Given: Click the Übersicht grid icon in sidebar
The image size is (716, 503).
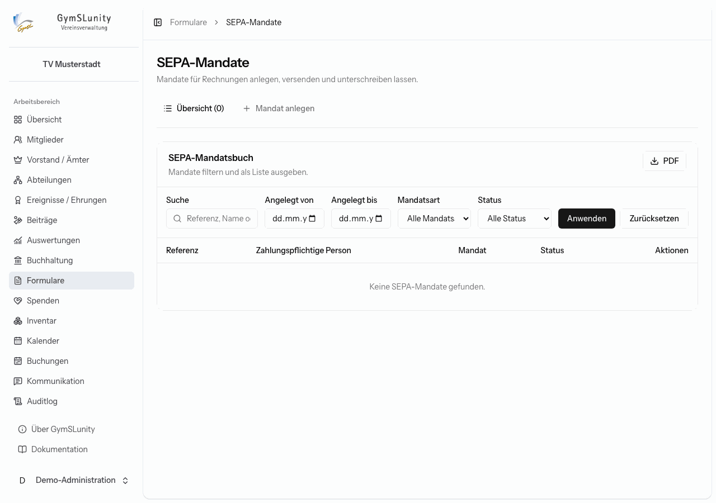Looking at the screenshot, I should coord(18,120).
